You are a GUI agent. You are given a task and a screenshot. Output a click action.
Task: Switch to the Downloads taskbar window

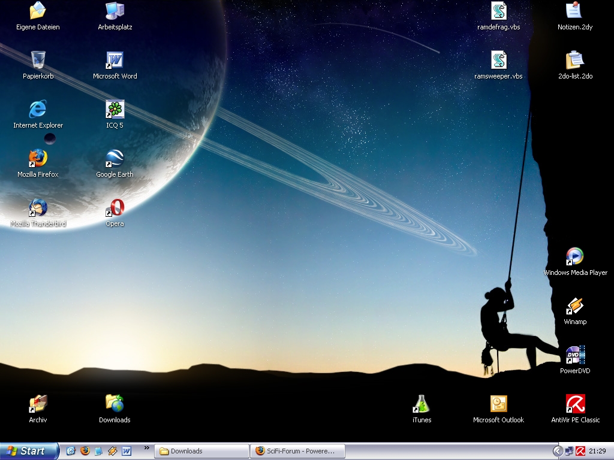point(201,451)
